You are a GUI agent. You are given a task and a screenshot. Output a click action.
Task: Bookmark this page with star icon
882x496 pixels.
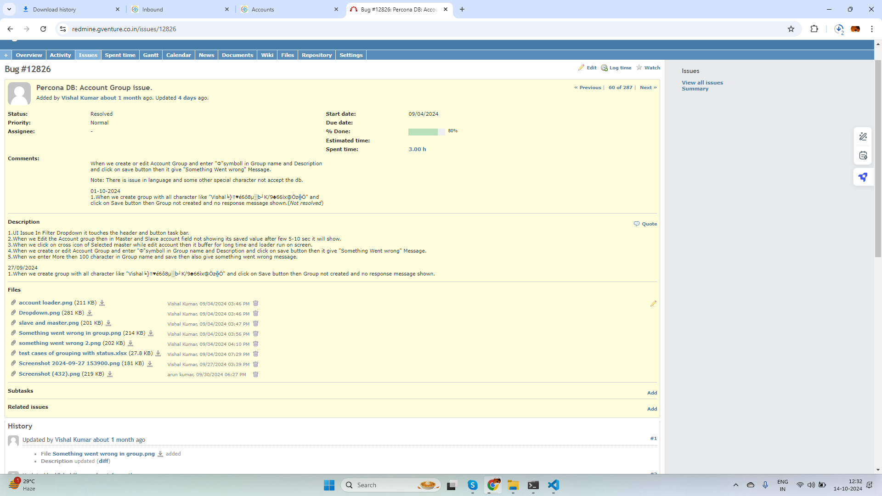[x=791, y=29]
